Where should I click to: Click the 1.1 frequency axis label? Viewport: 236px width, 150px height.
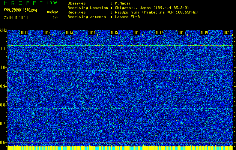pyautogui.click(x=3, y=49)
